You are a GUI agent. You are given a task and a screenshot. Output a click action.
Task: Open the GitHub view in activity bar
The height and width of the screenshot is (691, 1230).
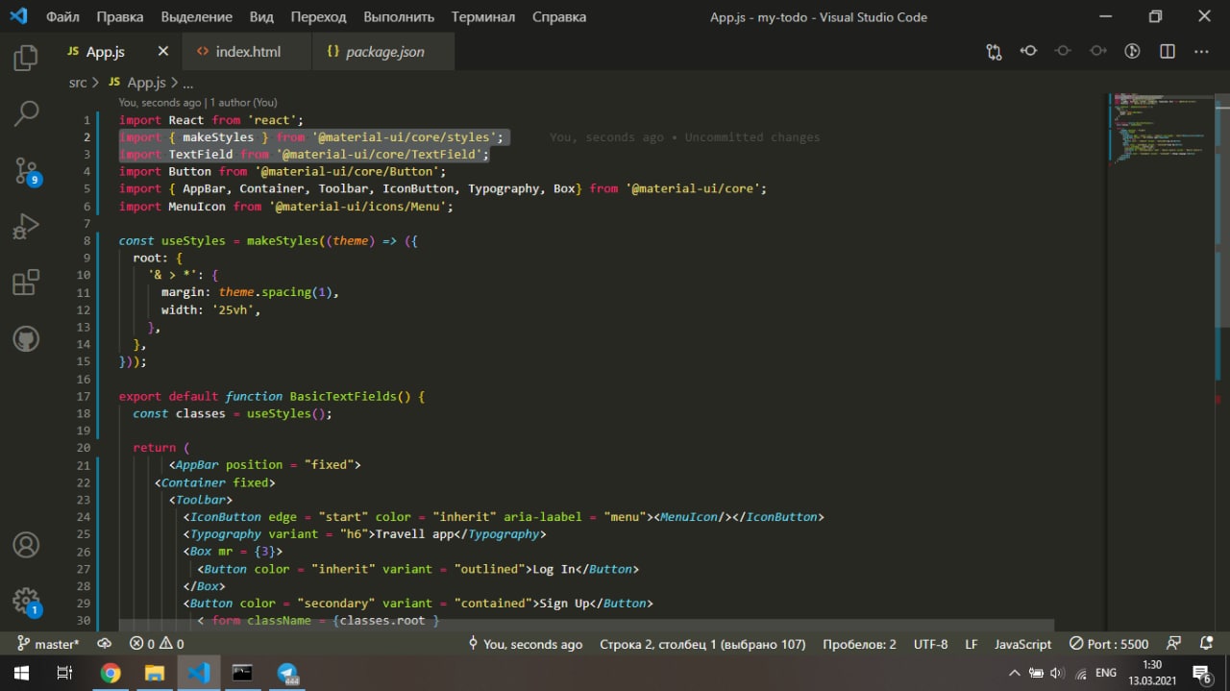pyautogui.click(x=26, y=338)
